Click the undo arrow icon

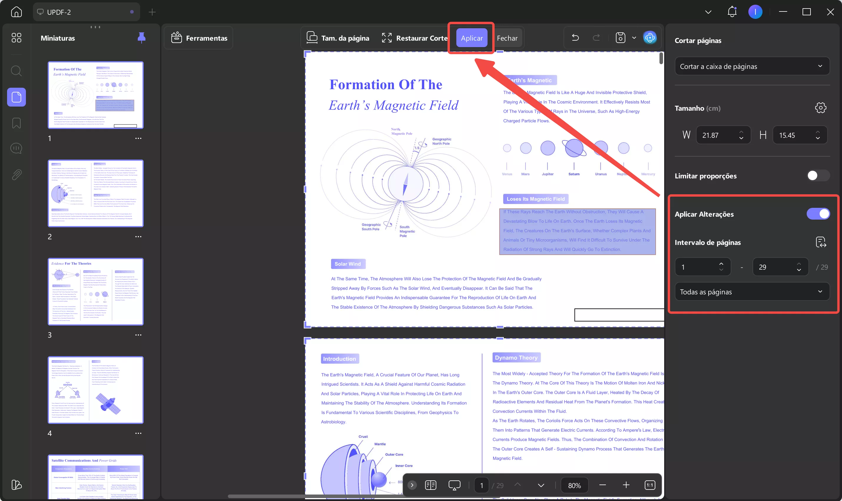coord(575,38)
